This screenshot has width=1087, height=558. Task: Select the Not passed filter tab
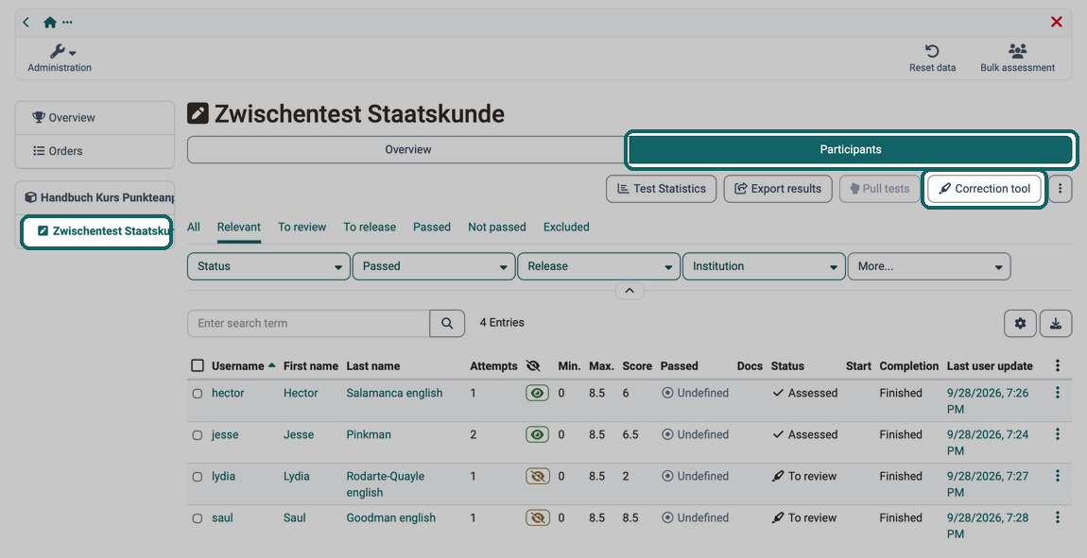(x=497, y=228)
